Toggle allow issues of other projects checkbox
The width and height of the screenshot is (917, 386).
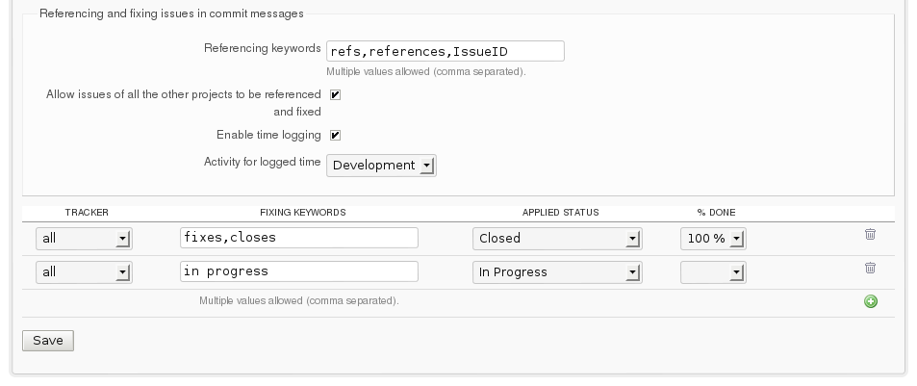point(335,94)
